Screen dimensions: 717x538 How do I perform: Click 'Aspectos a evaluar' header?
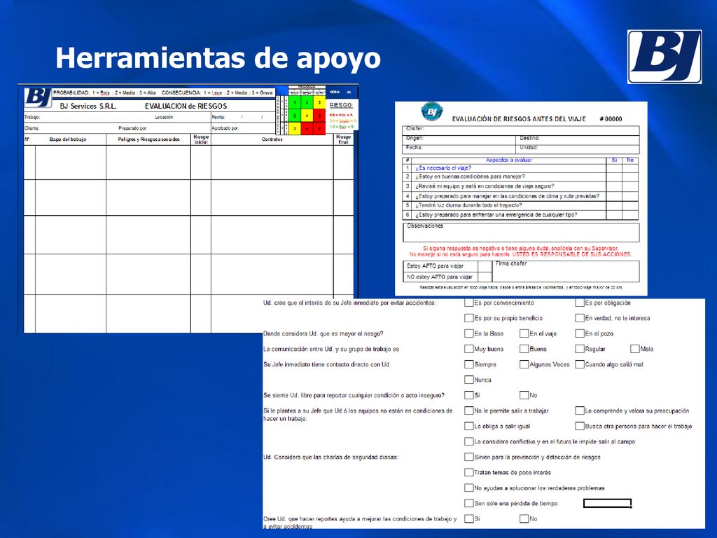pos(508,160)
